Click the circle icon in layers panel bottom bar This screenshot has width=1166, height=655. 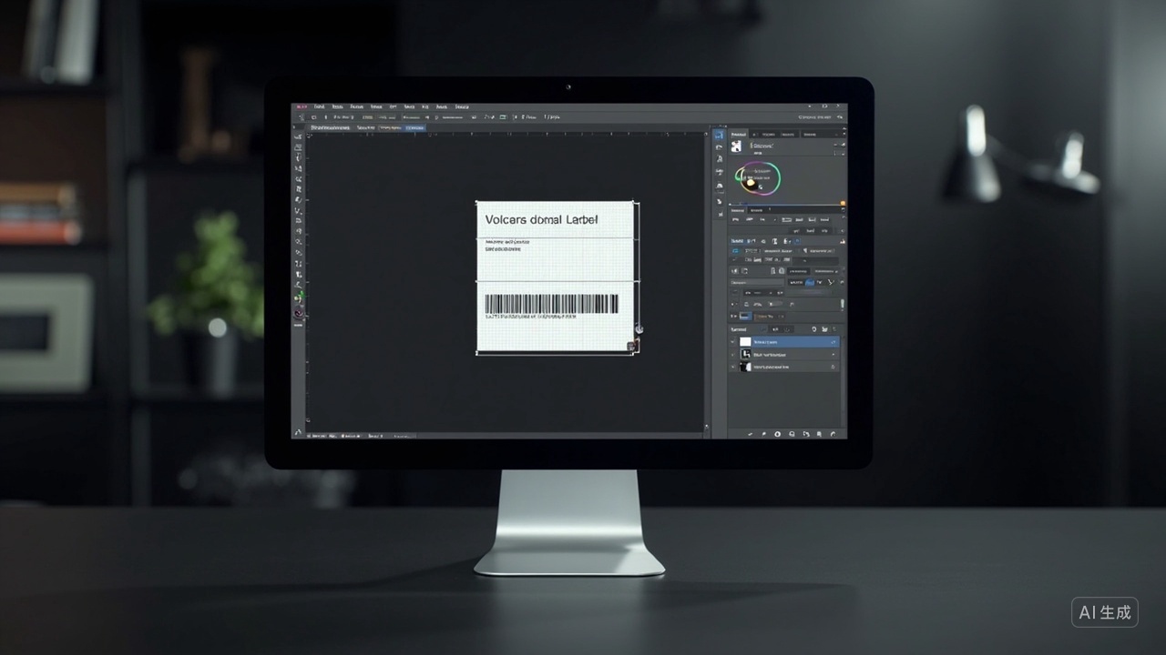click(x=777, y=434)
